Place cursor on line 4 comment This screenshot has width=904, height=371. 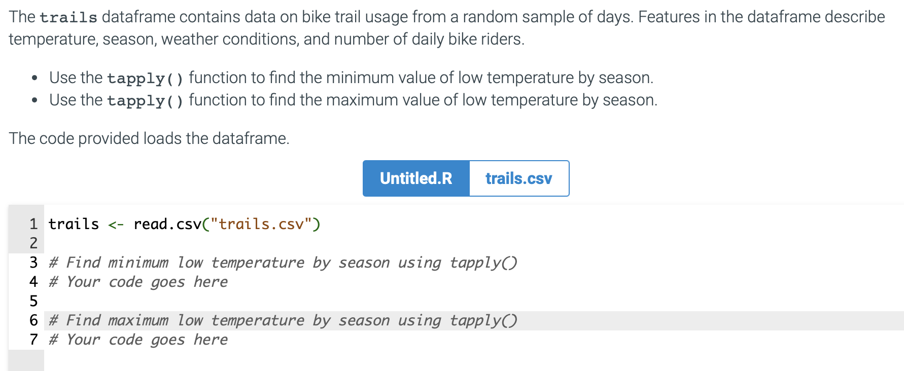[x=137, y=282]
